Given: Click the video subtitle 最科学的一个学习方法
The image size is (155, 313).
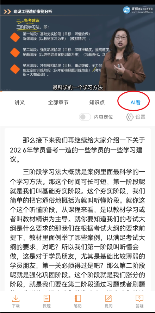Looking at the screenshot, I should [77, 87].
